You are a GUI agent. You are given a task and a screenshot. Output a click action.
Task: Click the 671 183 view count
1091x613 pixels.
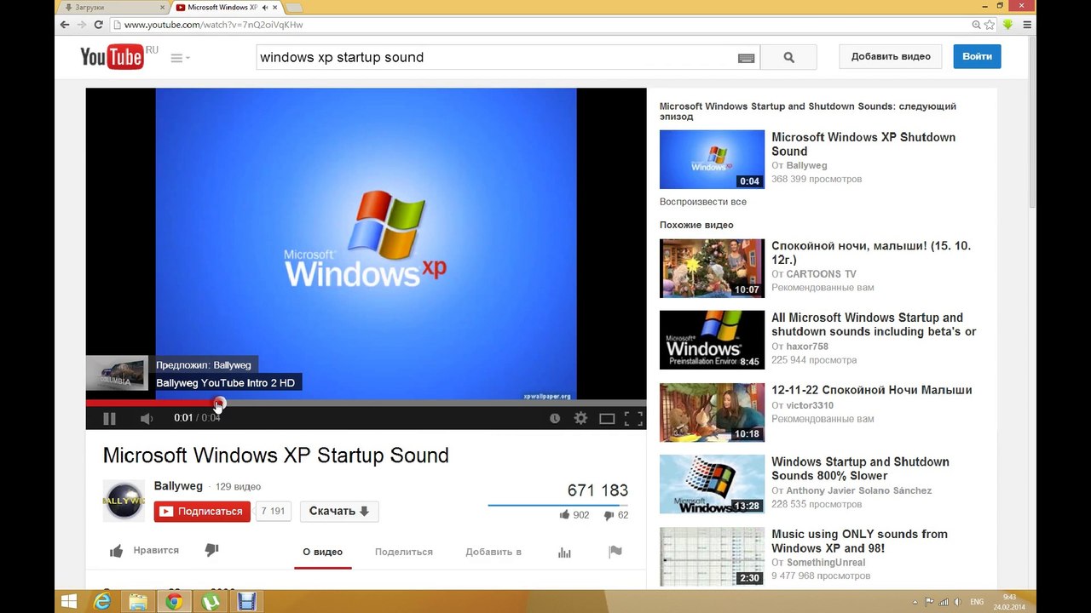(x=597, y=490)
